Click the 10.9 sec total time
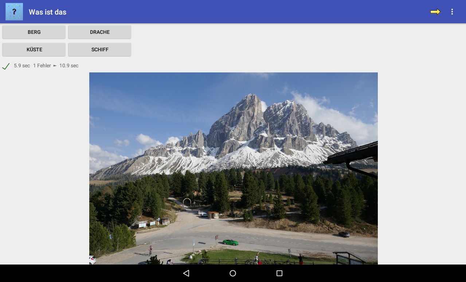 pos(69,66)
